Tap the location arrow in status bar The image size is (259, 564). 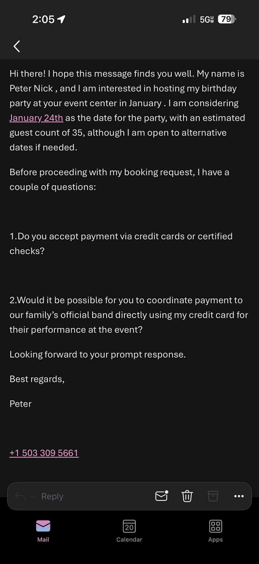61,19
